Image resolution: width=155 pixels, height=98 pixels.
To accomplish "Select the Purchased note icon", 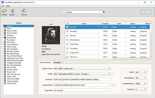I will (x=5, y=40).
